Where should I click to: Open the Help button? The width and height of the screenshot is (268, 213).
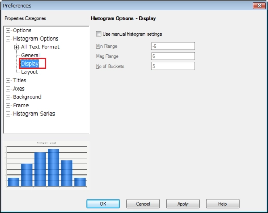click(x=223, y=204)
